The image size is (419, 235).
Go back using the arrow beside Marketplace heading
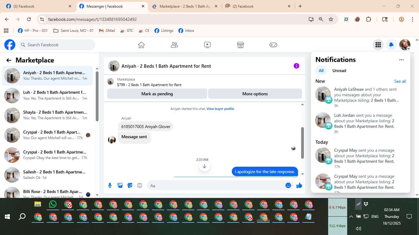tap(9, 60)
